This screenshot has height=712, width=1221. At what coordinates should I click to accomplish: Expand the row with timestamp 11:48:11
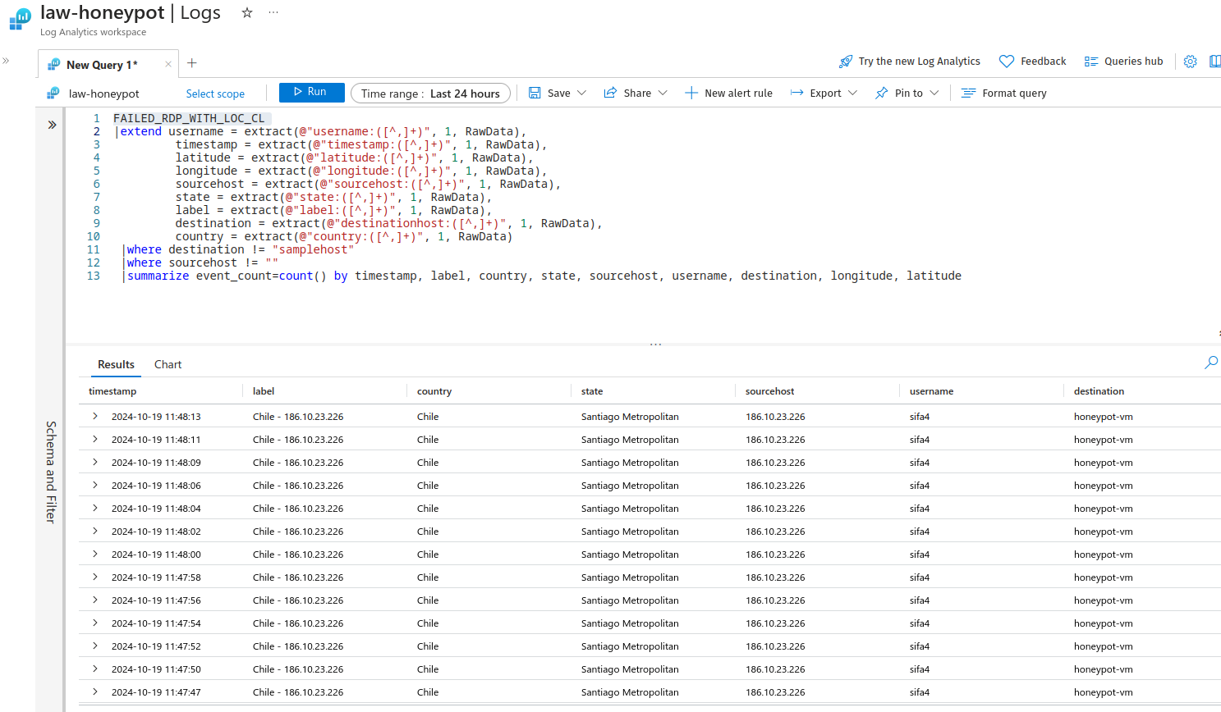point(95,439)
